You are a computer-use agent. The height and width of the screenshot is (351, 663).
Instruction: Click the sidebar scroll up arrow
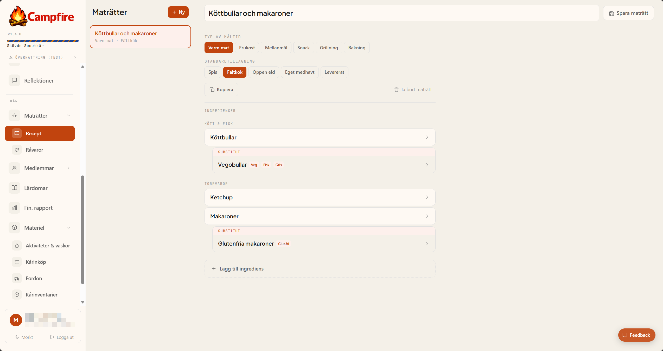click(x=82, y=67)
